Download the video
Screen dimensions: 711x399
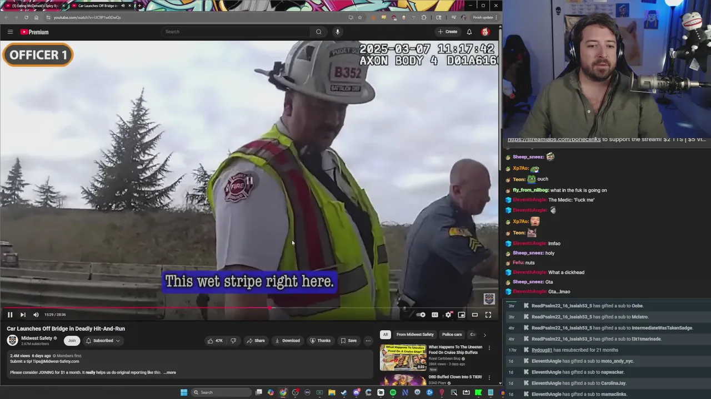point(287,341)
